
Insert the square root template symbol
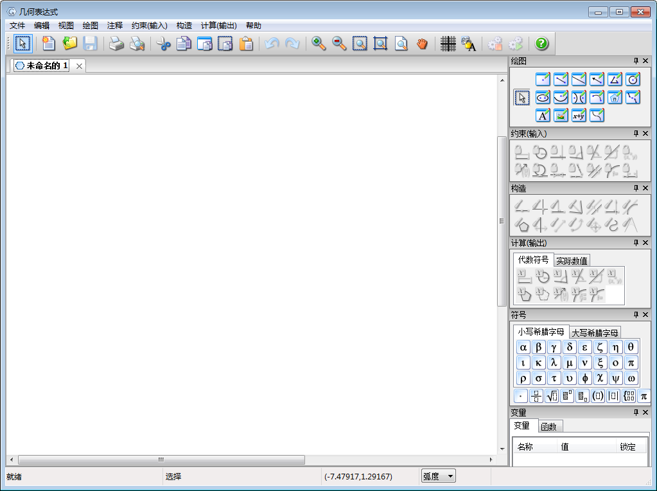pyautogui.click(x=552, y=396)
